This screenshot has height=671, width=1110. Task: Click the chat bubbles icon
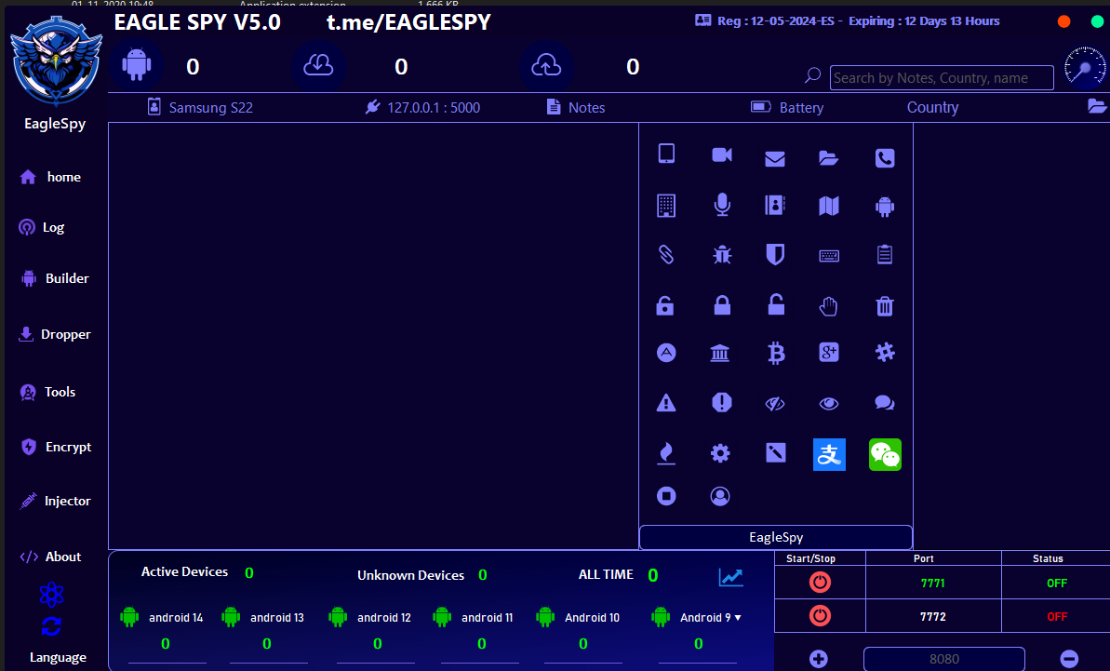[885, 403]
